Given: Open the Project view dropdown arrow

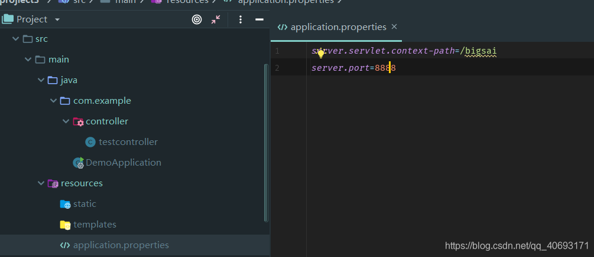Looking at the screenshot, I should [57, 19].
